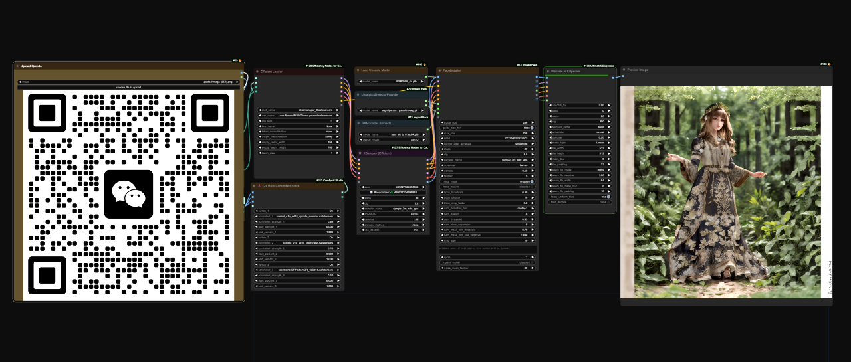
Task: Increase controlnet_strength_1 arrow in ControlNet Stack
Action: [338, 221]
